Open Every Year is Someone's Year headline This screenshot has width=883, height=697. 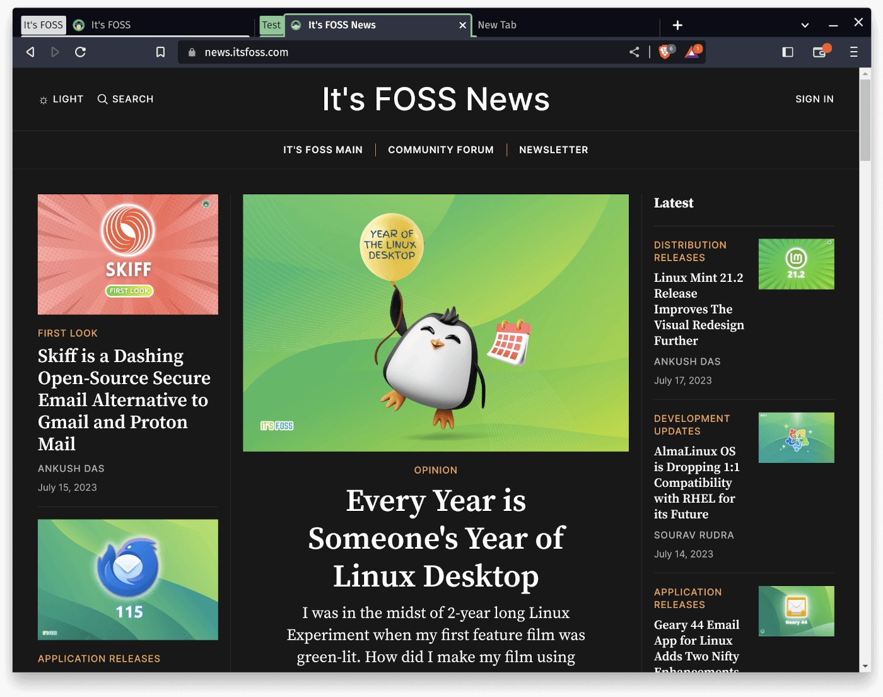[436, 539]
